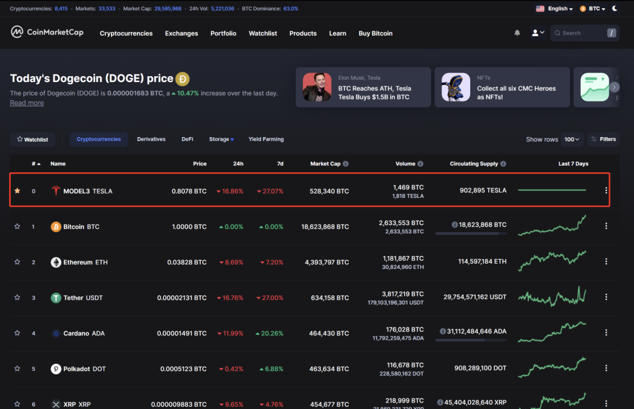Switch to the Storage tab
634x409 pixels.
point(221,139)
